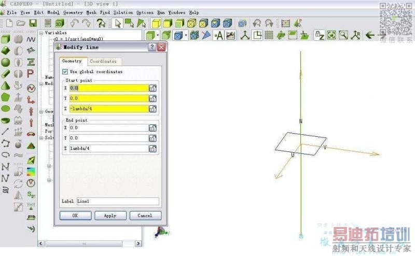Screen dimensions: 415x256
Task: Create a sphere from the left palette
Action: [6, 62]
